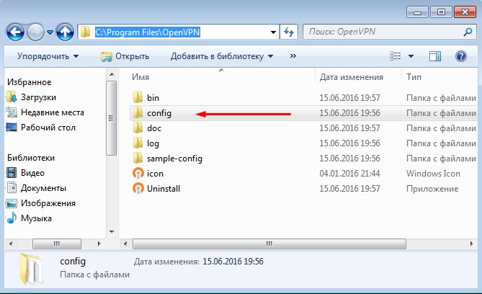
Task: Click the Forward navigation arrow
Action: pos(35,32)
